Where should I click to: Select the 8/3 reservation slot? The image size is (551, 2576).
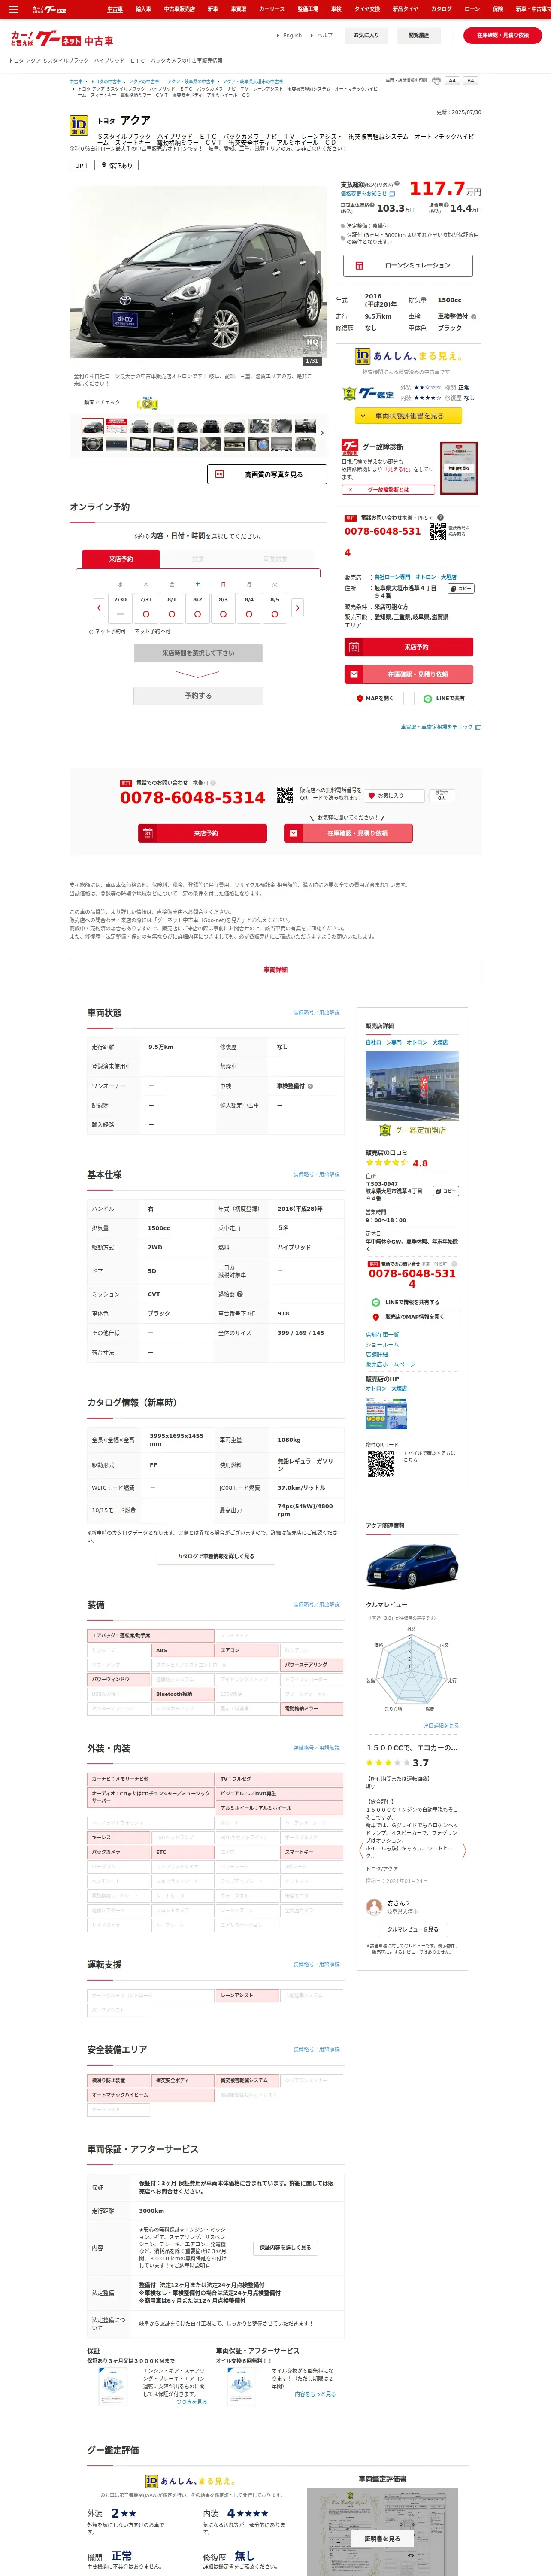coord(223,608)
